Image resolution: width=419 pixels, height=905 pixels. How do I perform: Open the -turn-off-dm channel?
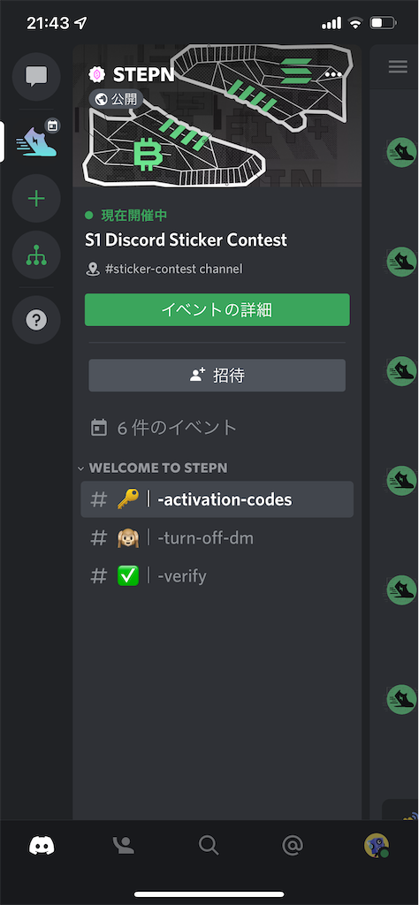(x=217, y=538)
